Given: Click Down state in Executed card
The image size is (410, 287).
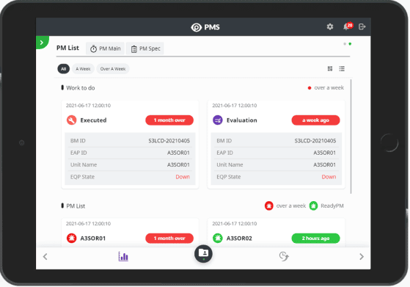Looking at the screenshot, I should click(183, 177).
